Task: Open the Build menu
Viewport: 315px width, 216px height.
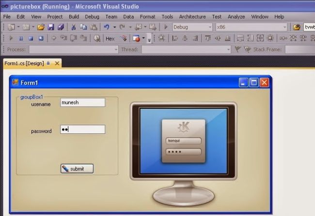Action: 74,16
